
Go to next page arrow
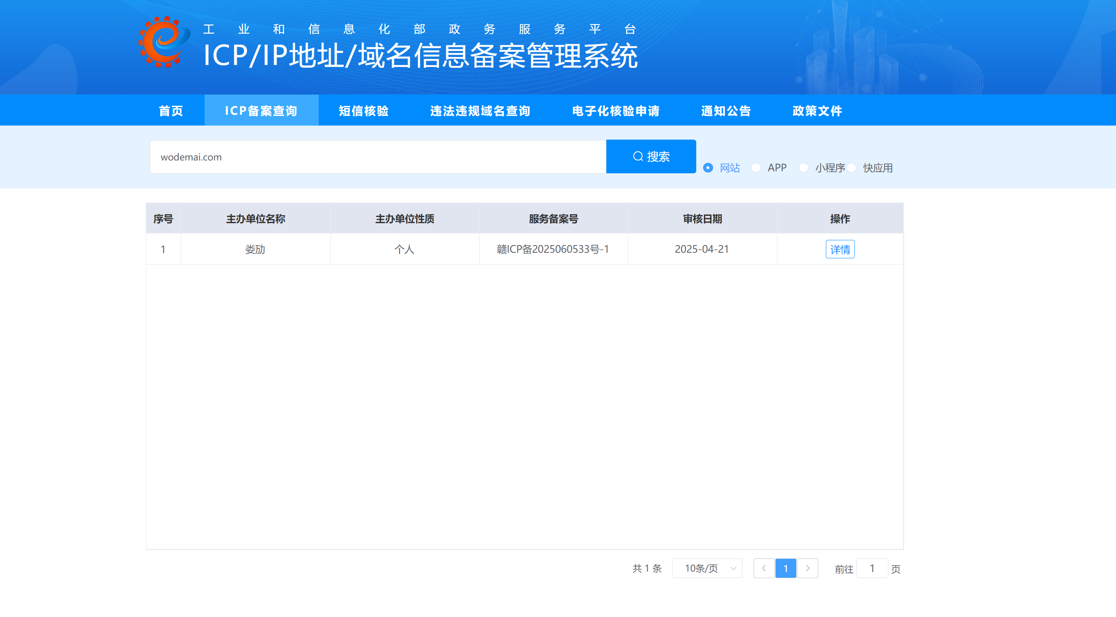click(x=807, y=568)
